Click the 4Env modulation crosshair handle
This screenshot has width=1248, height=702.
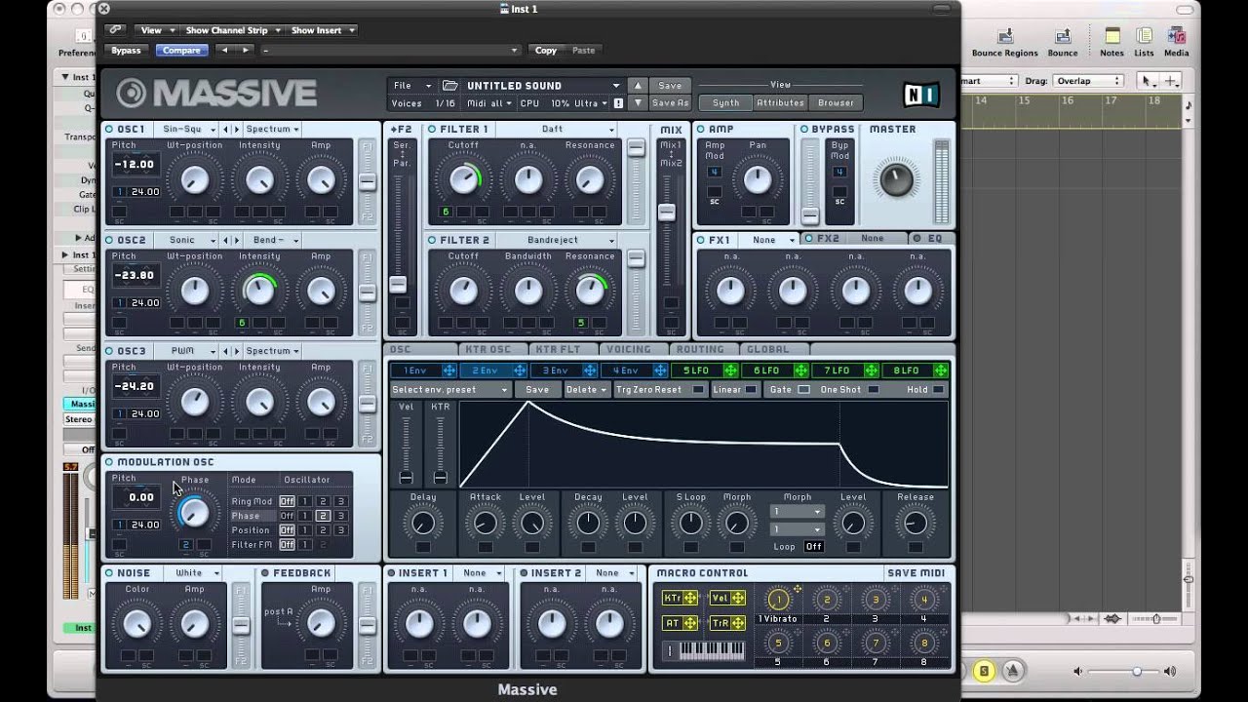pyautogui.click(x=660, y=370)
